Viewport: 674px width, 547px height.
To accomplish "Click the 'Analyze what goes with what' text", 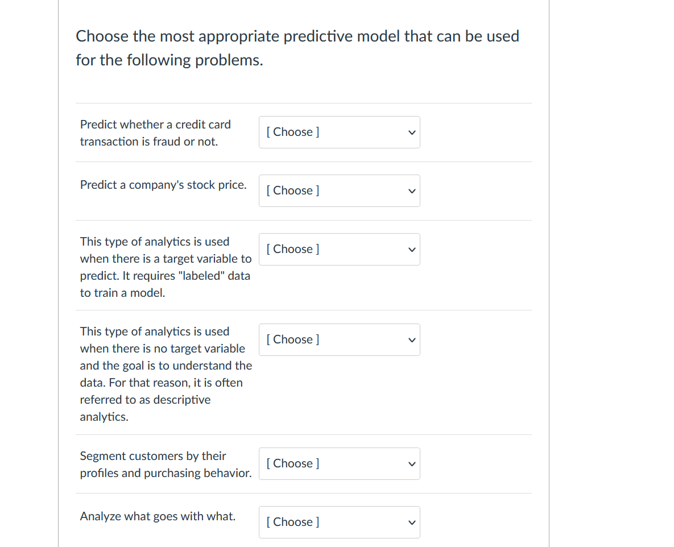I will (x=158, y=516).
